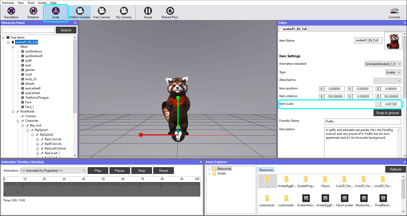Expand the Resources folder in tree
The image size is (407, 216).
209,169
